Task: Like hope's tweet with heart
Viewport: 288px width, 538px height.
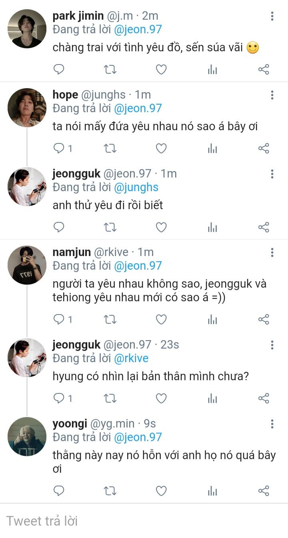Action: 161,149
